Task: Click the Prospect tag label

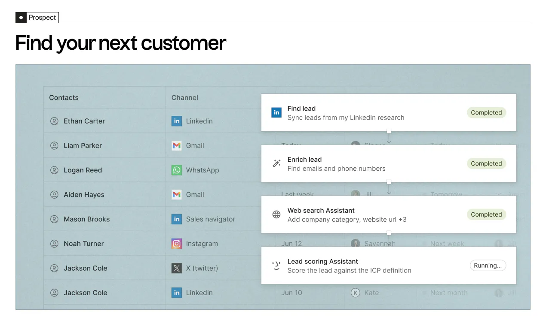Action: coord(42,18)
